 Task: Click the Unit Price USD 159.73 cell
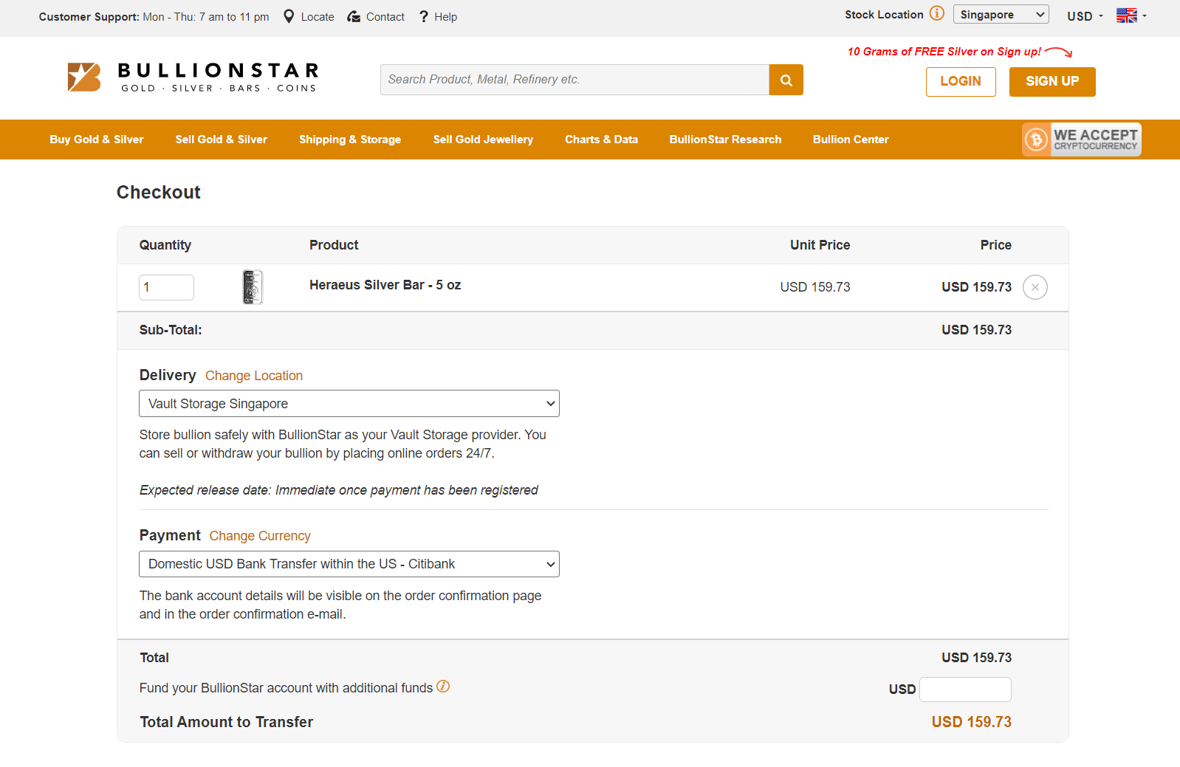point(815,287)
